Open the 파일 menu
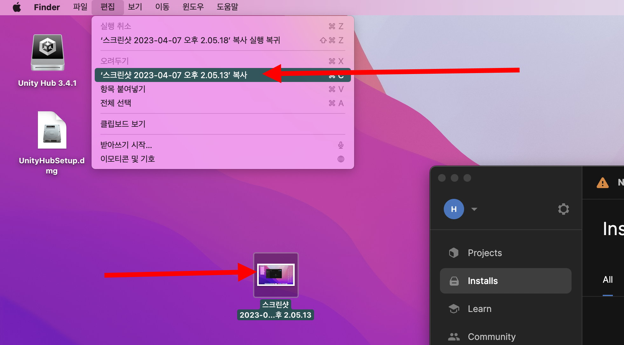Image resolution: width=624 pixels, height=345 pixels. 80,7
